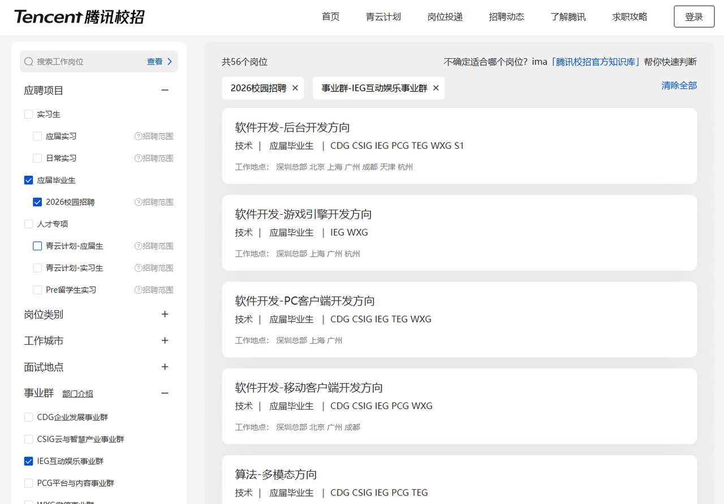The width and height of the screenshot is (724, 504).
Task: Expand the 岗位类别 filter section
Action: 165,314
